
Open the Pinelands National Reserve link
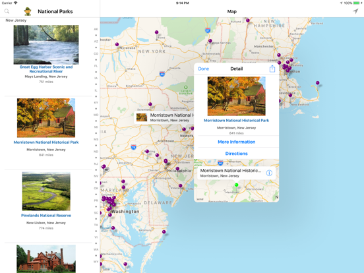coord(46,216)
